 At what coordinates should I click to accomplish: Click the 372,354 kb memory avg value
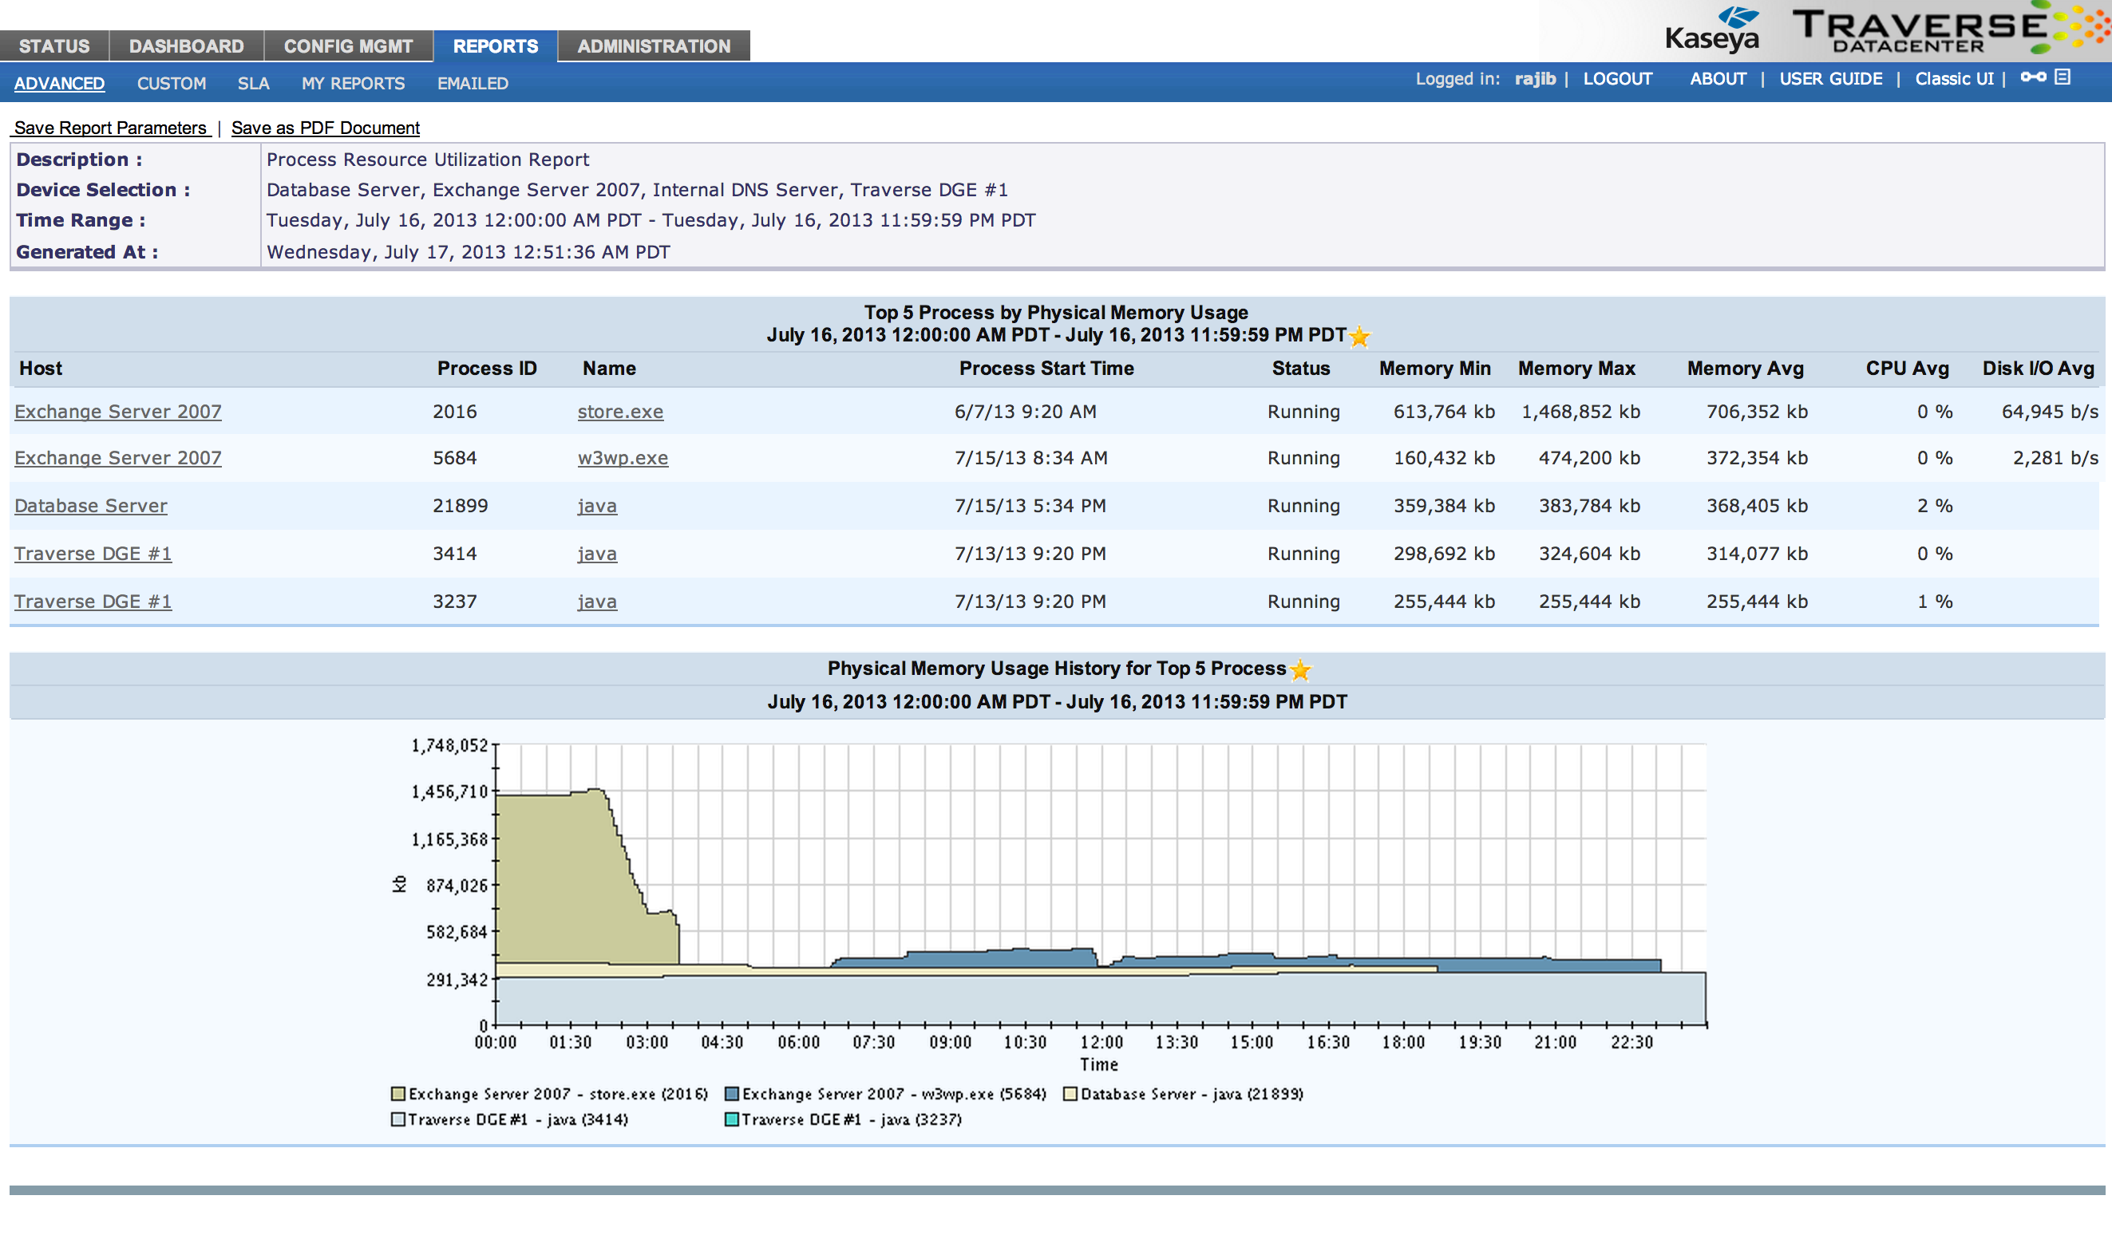pos(1757,457)
